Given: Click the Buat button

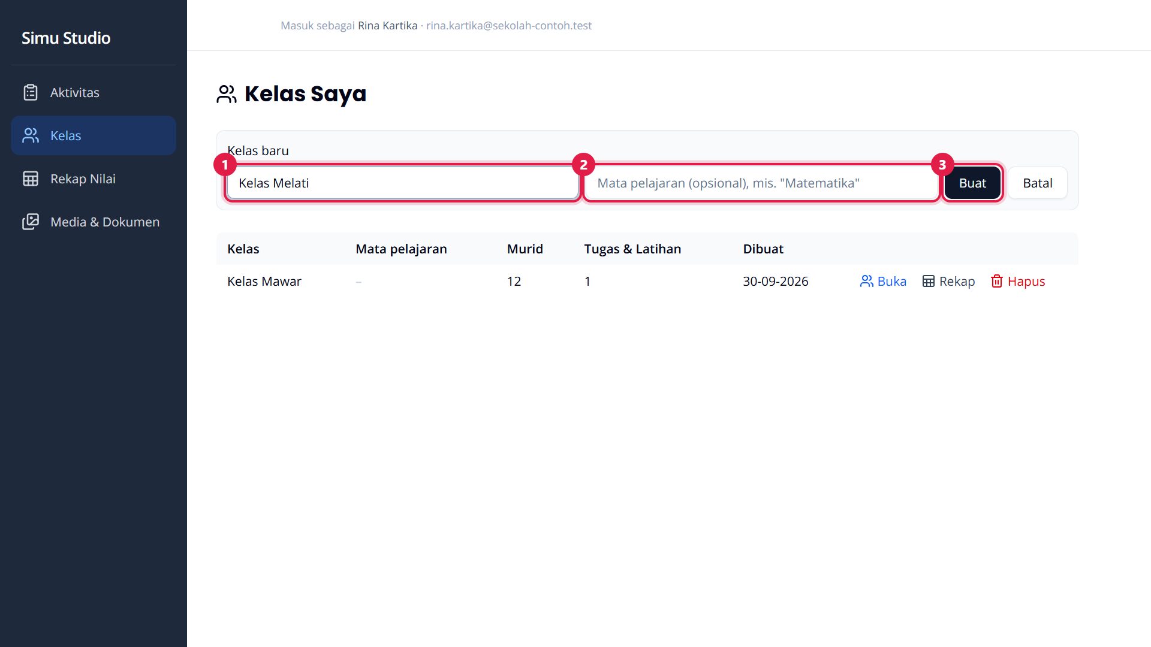Looking at the screenshot, I should pos(972,183).
